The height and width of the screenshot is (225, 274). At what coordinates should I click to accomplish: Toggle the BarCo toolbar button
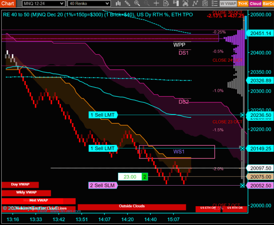[x=268, y=4]
